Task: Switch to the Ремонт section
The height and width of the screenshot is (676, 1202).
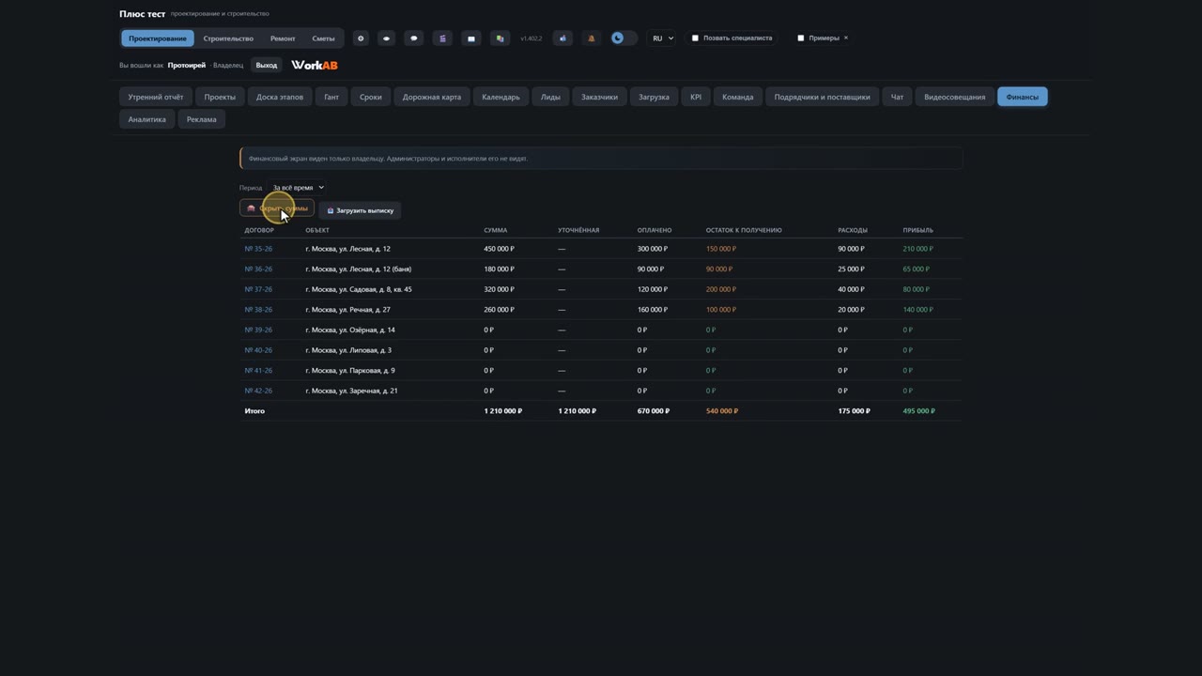Action: point(283,38)
